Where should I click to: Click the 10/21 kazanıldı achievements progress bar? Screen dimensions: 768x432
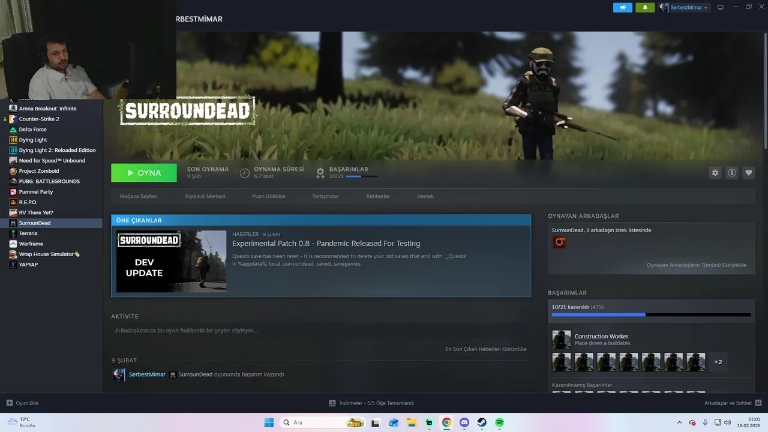coord(651,314)
